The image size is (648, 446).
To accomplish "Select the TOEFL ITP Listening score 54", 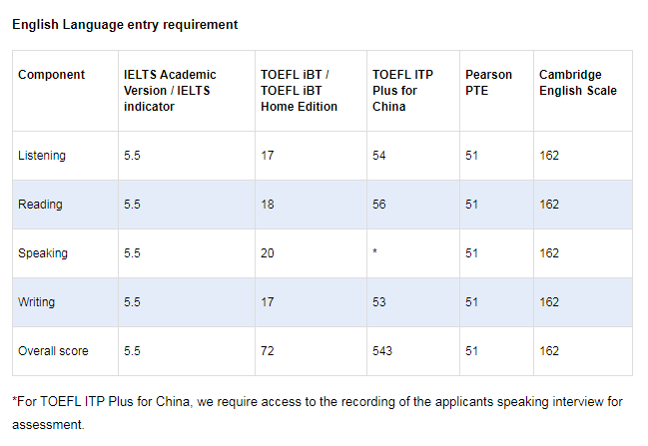I will coord(379,156).
